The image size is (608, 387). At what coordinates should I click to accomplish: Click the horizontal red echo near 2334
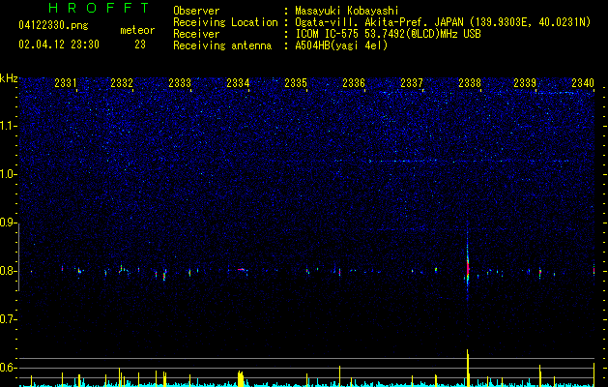242,269
